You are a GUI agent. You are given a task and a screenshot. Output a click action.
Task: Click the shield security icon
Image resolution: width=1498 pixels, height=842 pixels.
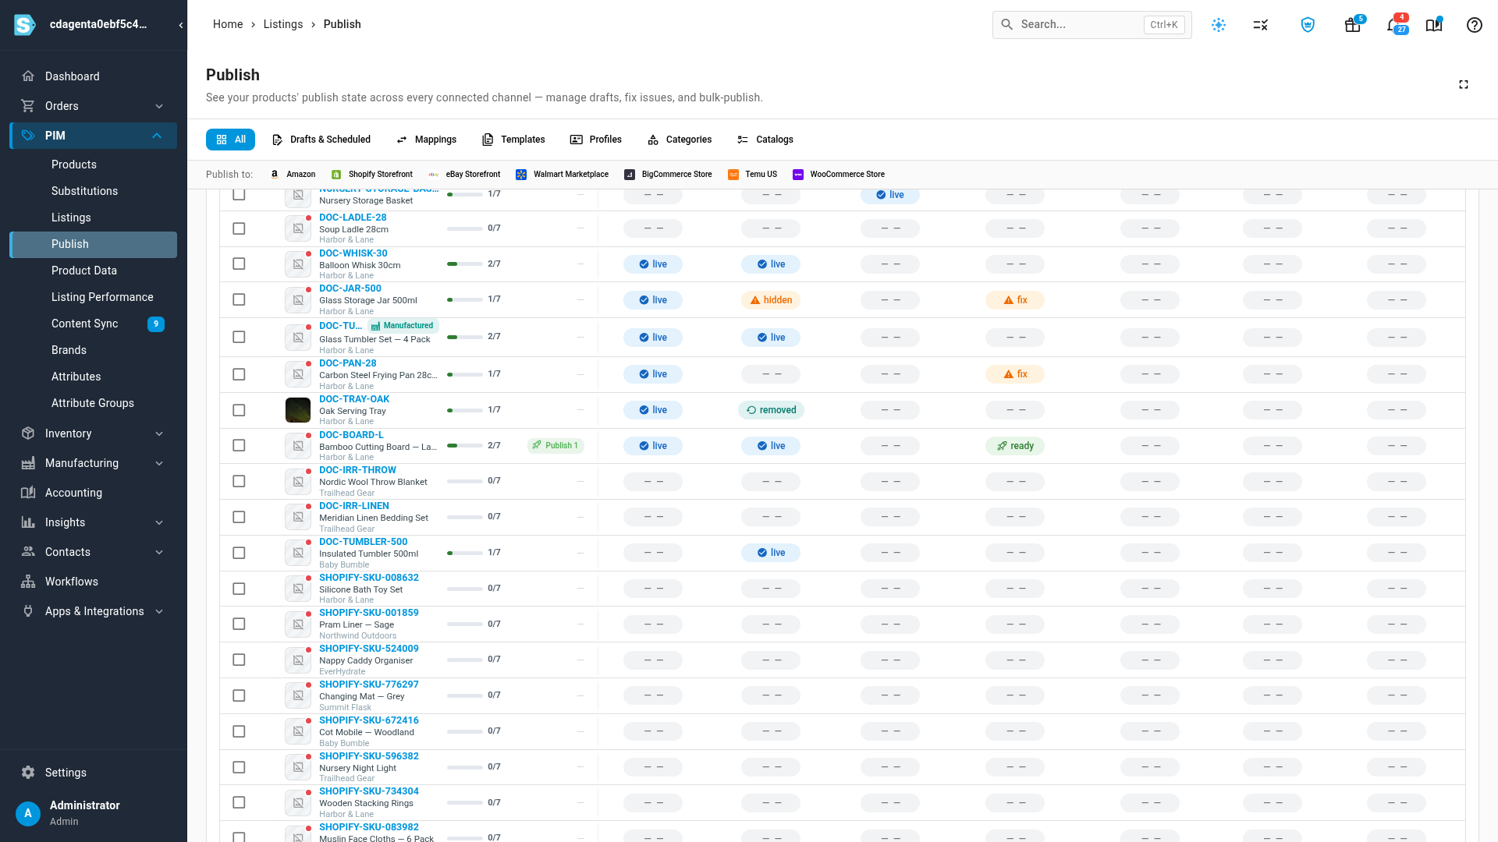[1308, 25]
